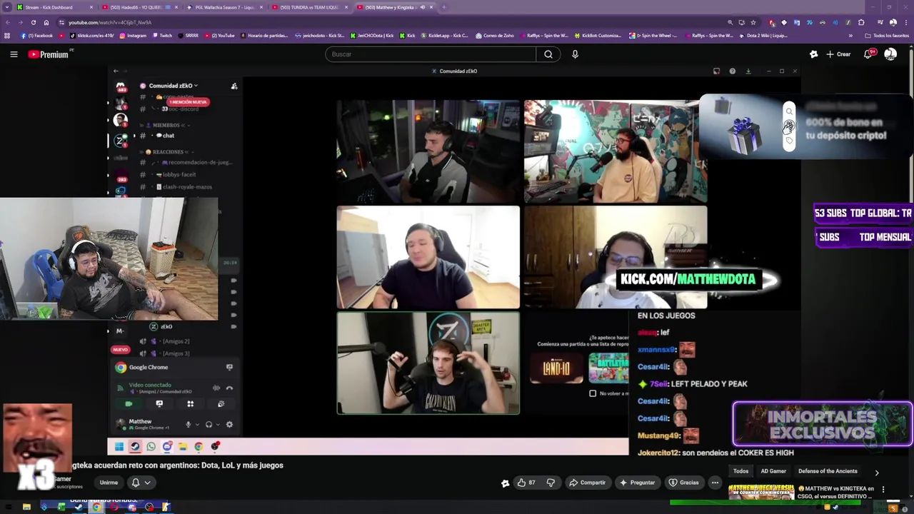Click the Gracias button
Viewport: 914px width, 514px height.
pyautogui.click(x=683, y=483)
